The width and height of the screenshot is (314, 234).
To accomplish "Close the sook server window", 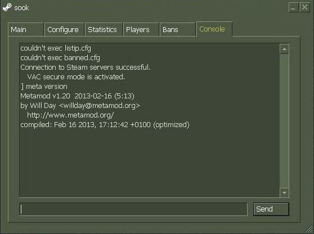I will (305, 8).
